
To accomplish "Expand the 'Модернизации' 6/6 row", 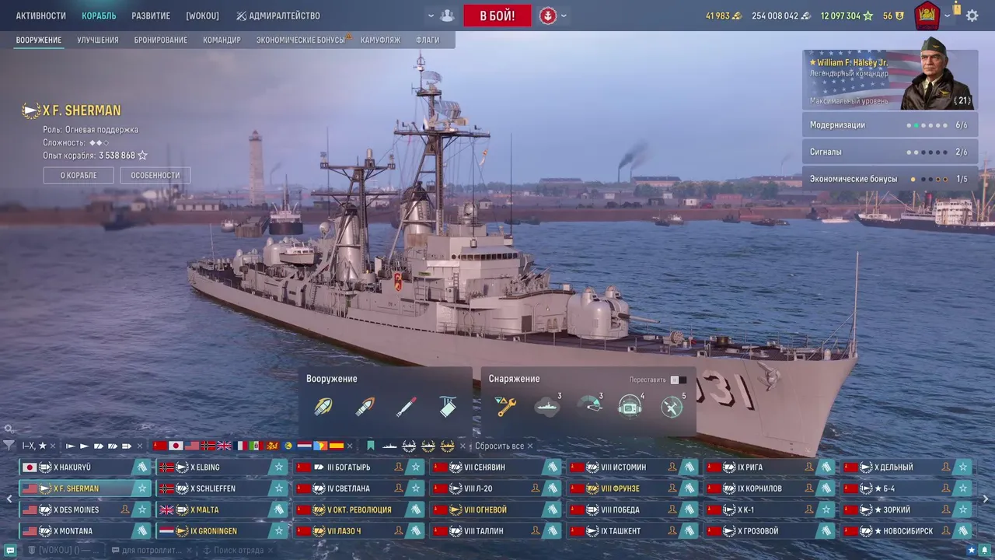I will 890,125.
